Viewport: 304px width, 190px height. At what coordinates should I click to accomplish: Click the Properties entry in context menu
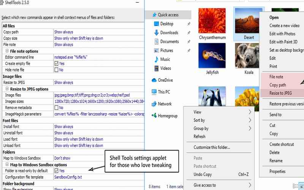pyautogui.click(x=277, y=171)
